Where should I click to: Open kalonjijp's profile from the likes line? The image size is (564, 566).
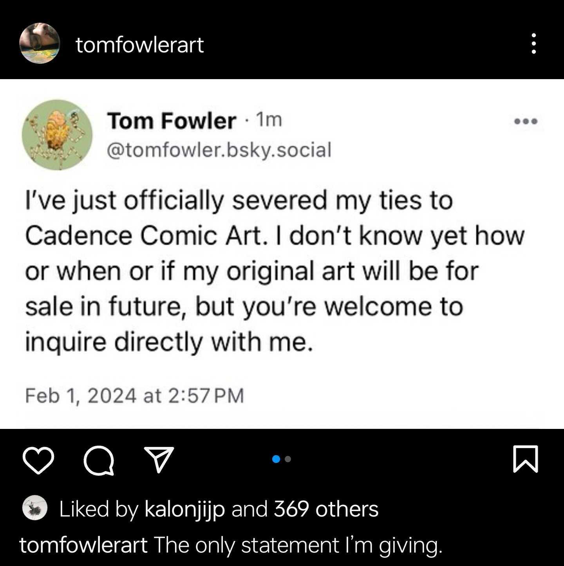tap(184, 509)
